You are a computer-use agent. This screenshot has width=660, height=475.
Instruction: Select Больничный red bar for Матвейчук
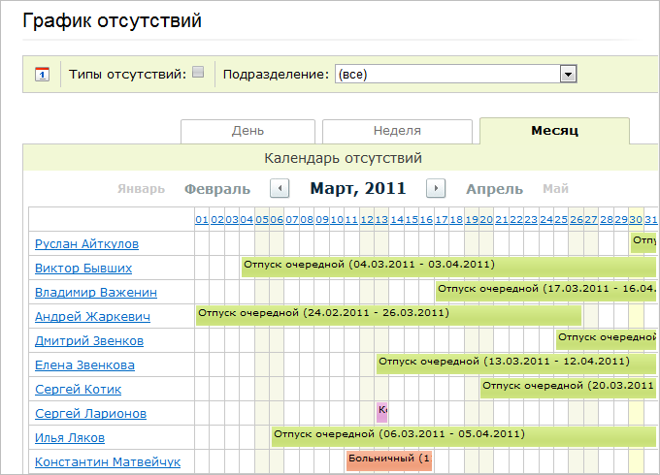pyautogui.click(x=388, y=459)
